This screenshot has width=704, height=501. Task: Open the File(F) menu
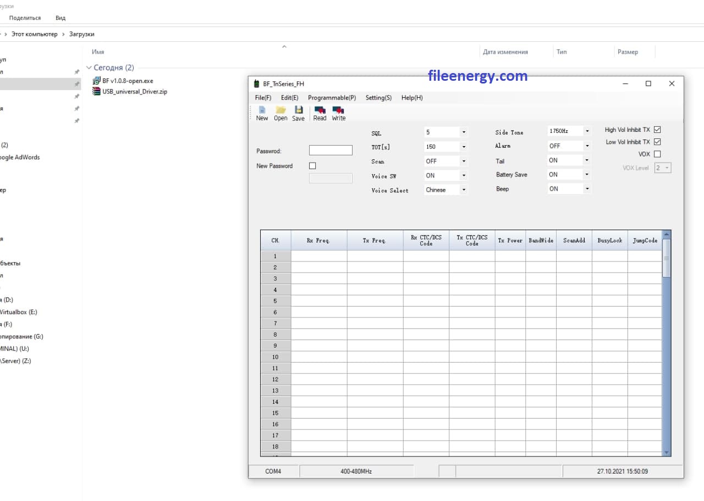click(x=263, y=98)
